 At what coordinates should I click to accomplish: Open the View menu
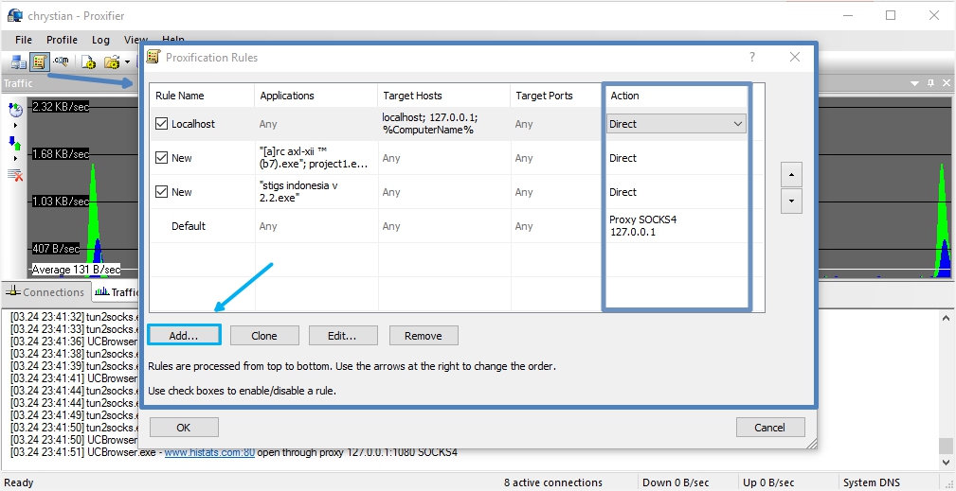pos(135,40)
